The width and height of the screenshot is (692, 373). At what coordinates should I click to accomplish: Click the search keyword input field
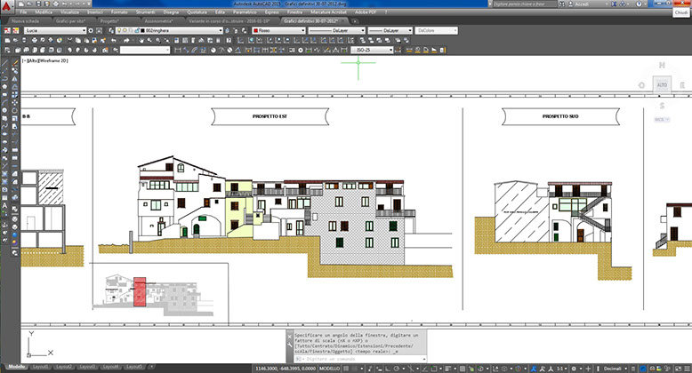coord(524,4)
